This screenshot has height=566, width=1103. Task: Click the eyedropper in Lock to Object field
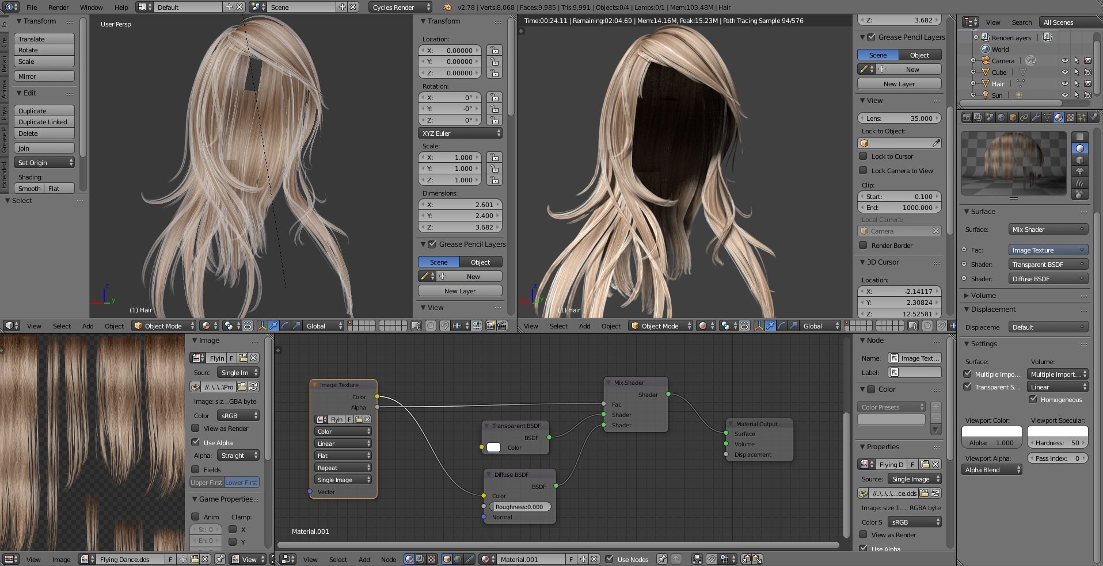click(x=936, y=143)
